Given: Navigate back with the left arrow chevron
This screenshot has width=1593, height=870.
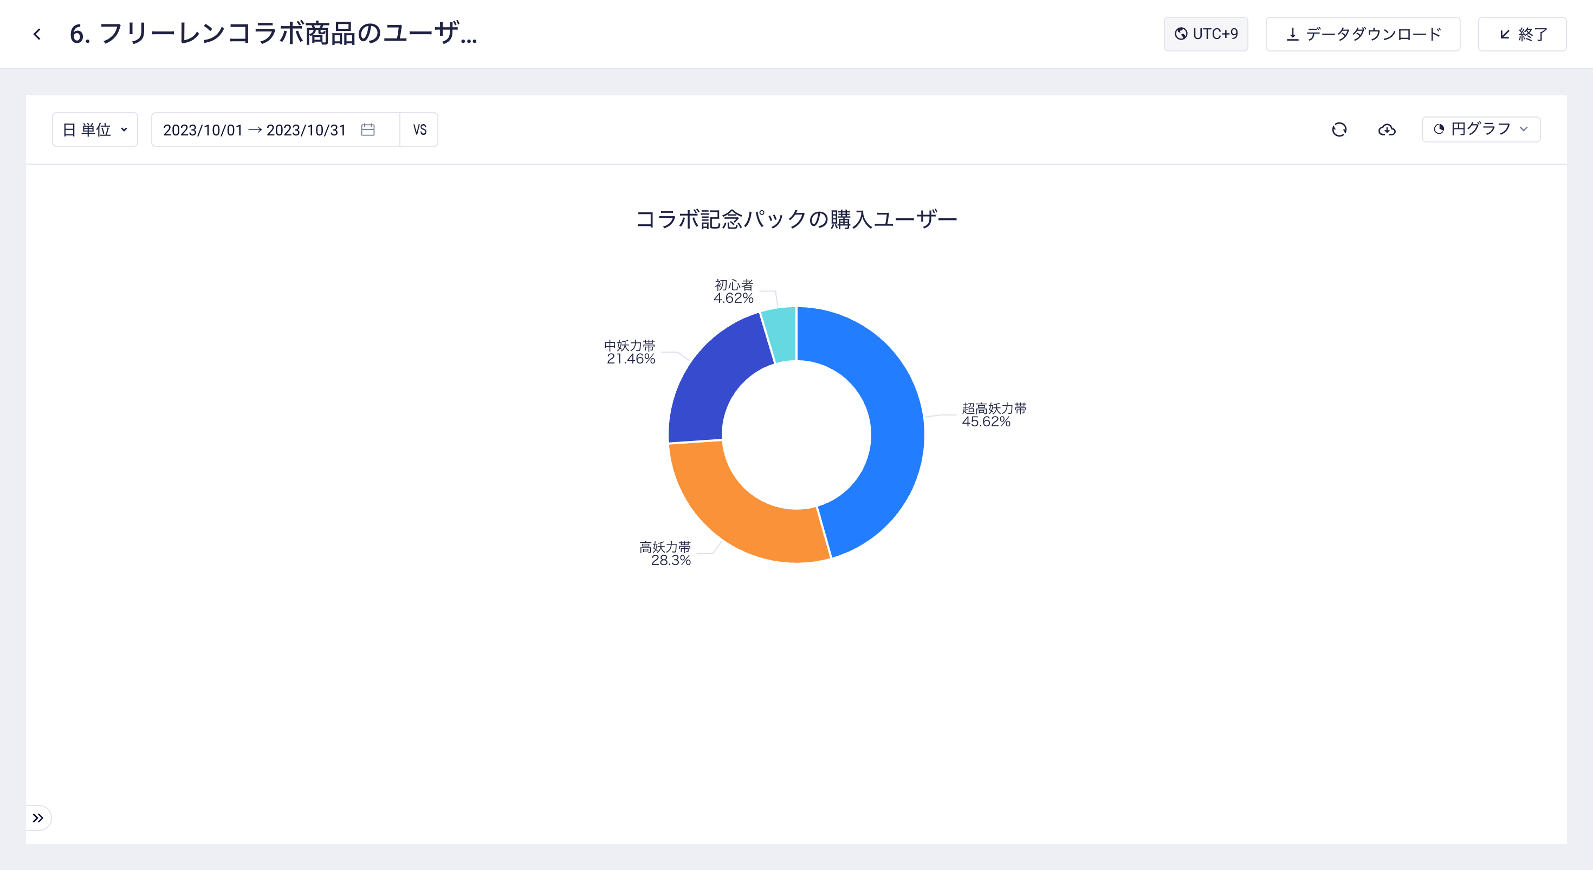Looking at the screenshot, I should point(37,34).
